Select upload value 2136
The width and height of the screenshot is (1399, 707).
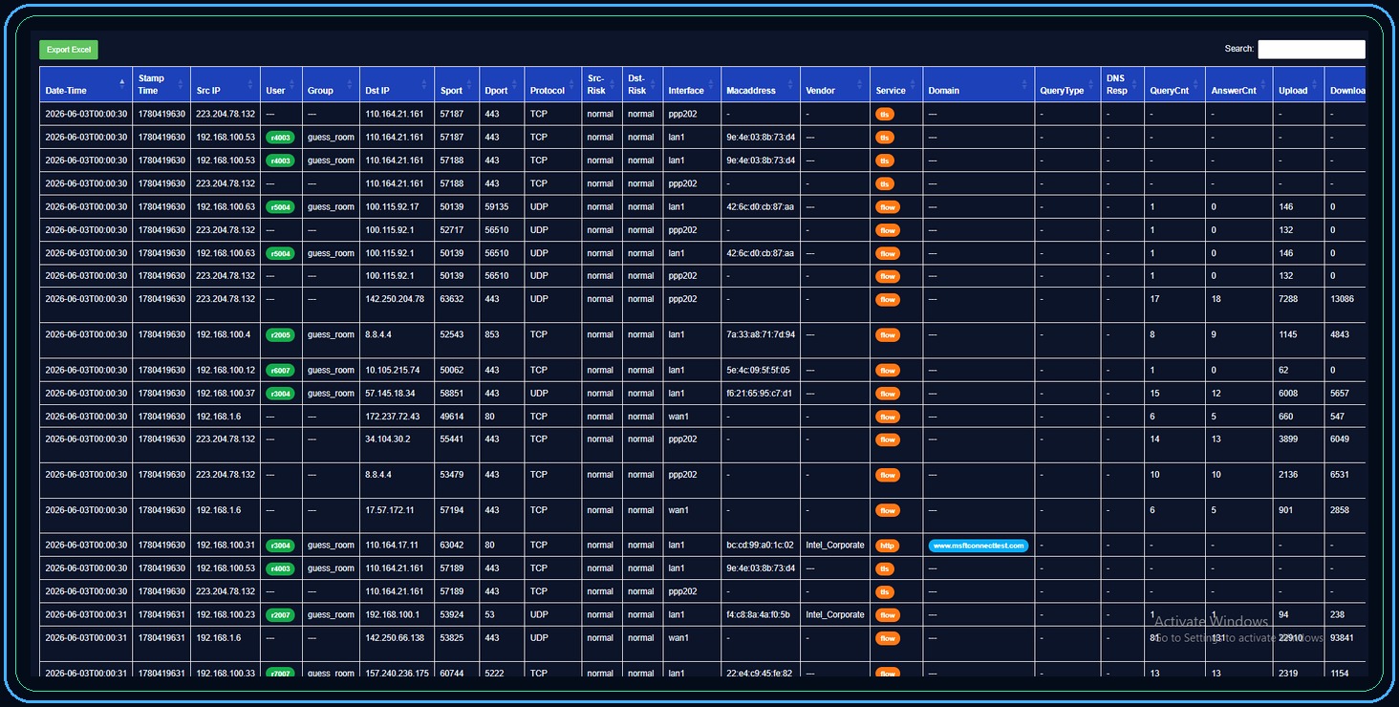[x=1289, y=475]
